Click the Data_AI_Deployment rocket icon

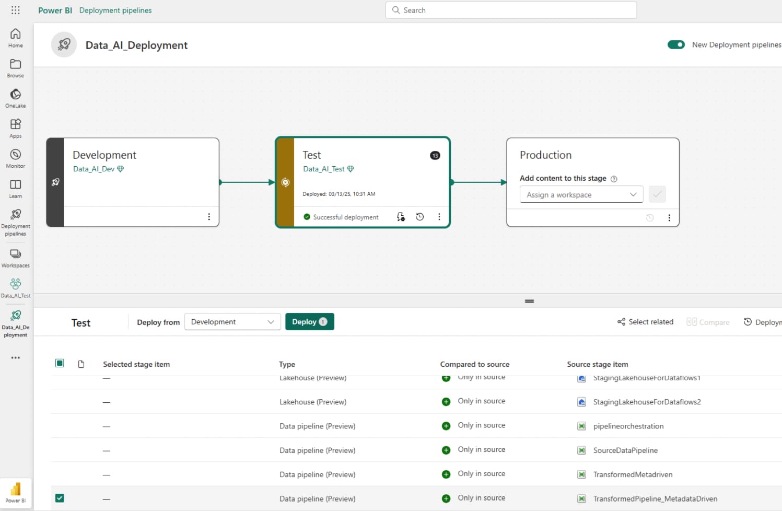pos(64,45)
